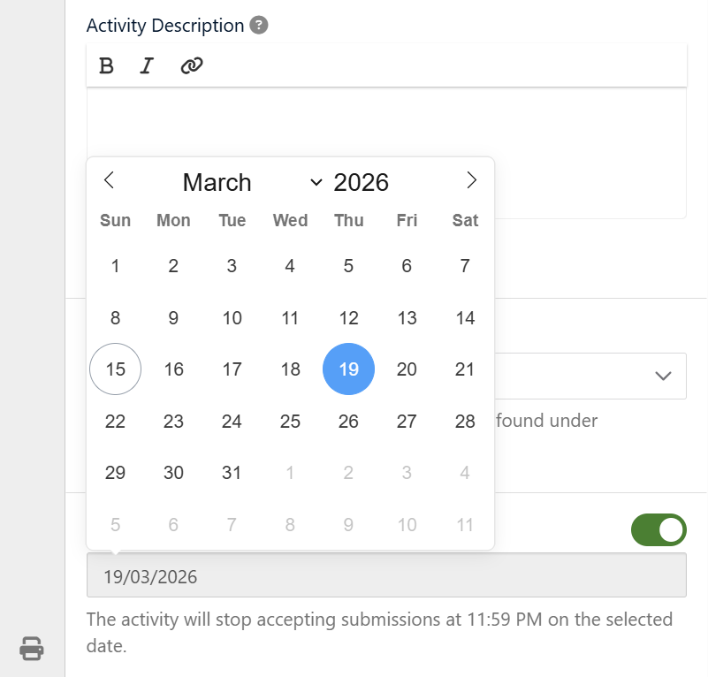The width and height of the screenshot is (708, 677).
Task: Insert a hyperlink via the link icon
Action: click(x=192, y=66)
